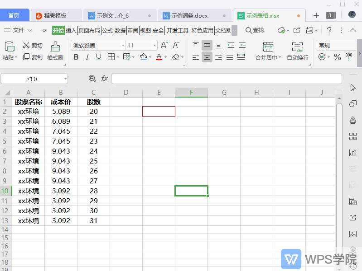Toggle italic formatting
This screenshot has width=362, height=271.
(x=87, y=57)
